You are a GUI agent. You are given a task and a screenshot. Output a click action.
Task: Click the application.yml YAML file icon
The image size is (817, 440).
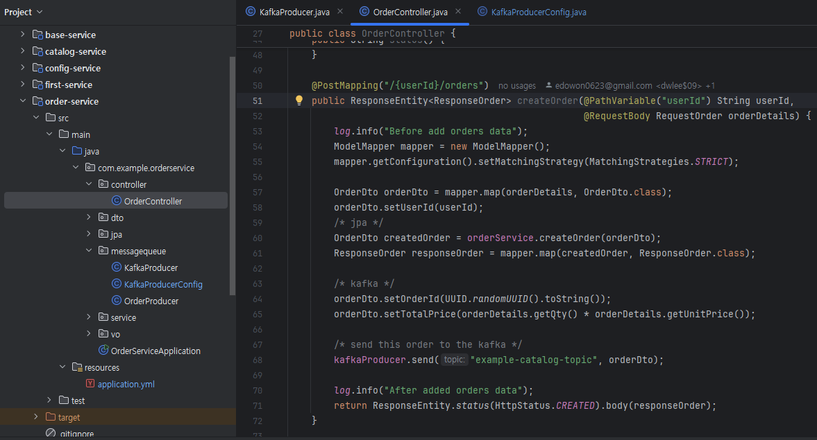(90, 383)
